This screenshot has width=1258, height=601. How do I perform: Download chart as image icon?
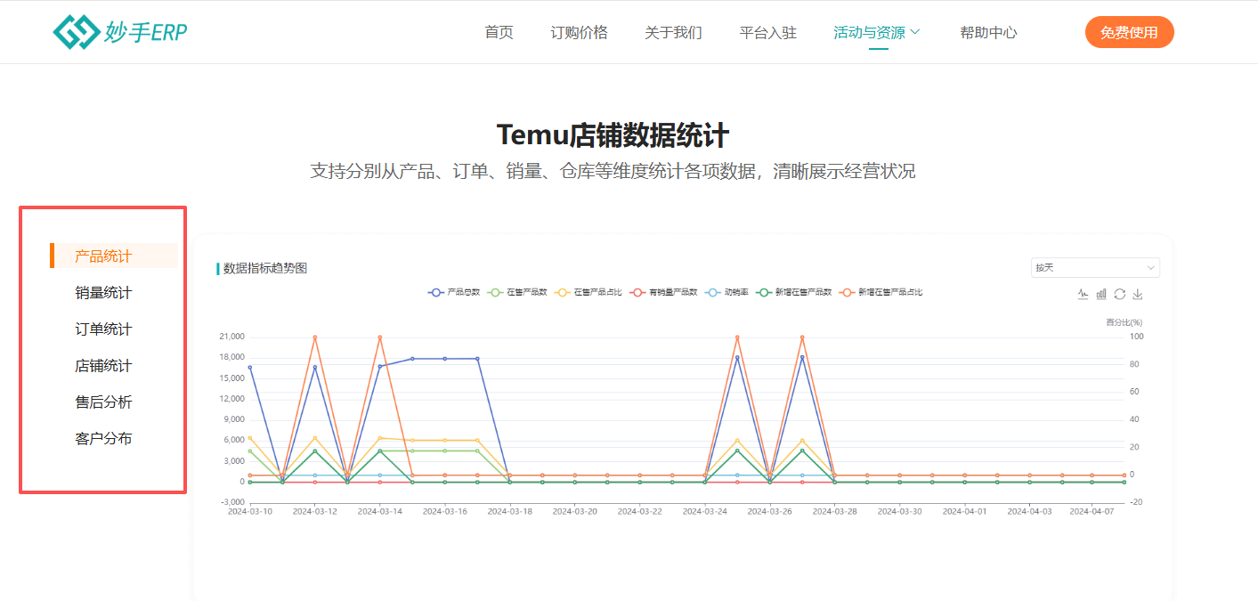point(1137,294)
